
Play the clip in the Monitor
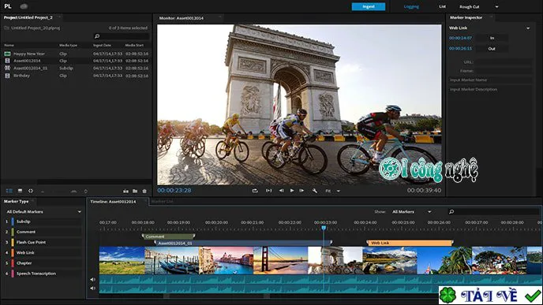[x=292, y=191]
